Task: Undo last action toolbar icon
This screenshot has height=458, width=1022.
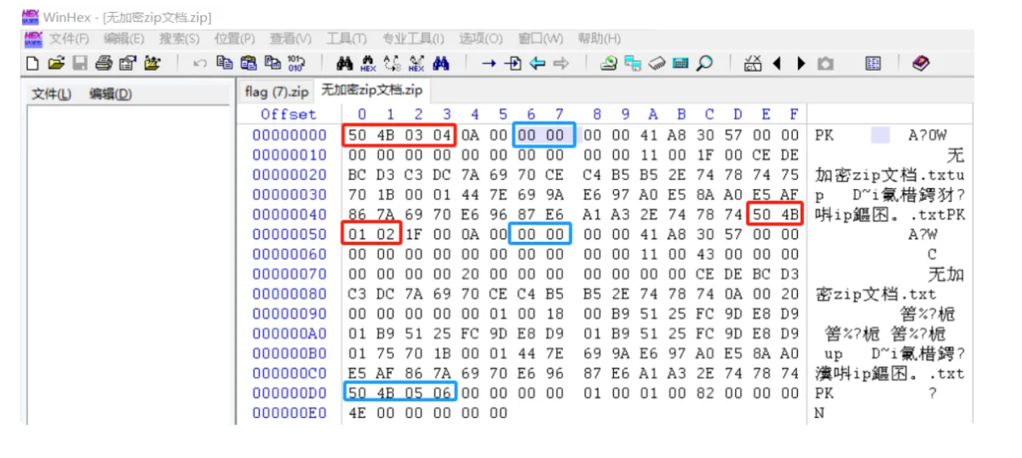Action: click(x=199, y=64)
